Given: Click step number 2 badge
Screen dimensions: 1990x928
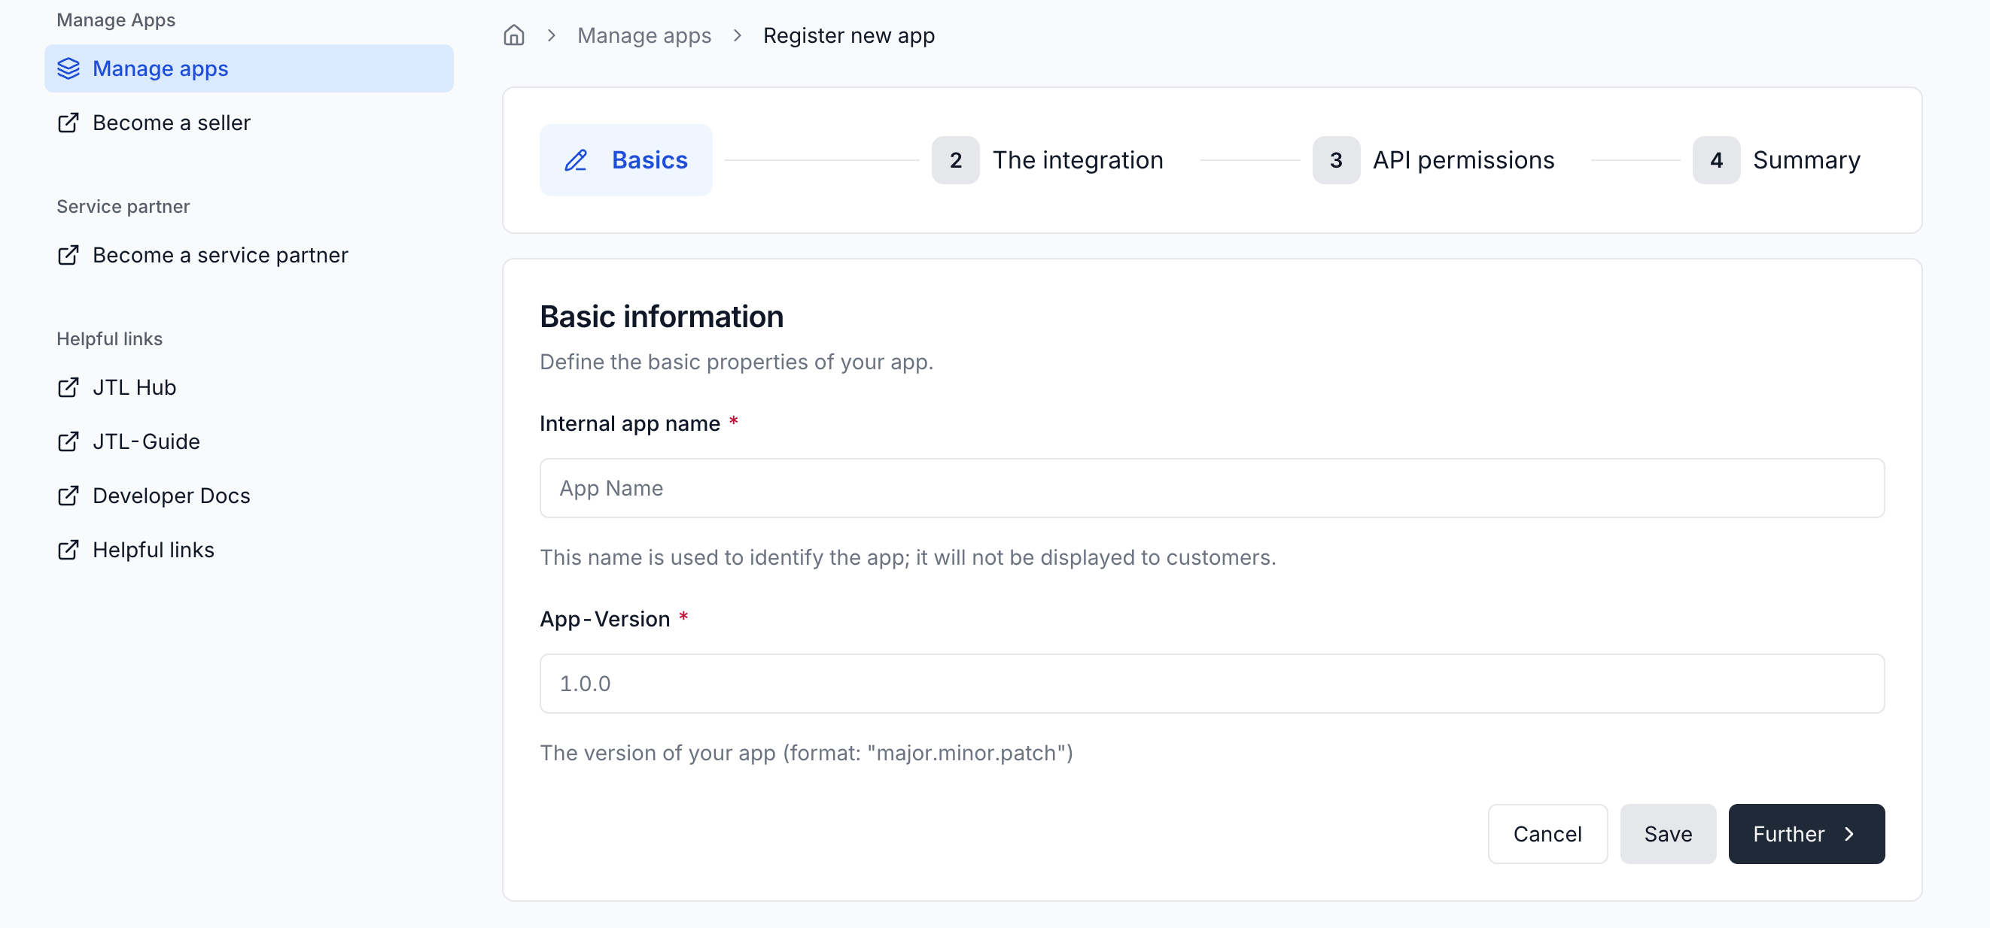Looking at the screenshot, I should (956, 160).
